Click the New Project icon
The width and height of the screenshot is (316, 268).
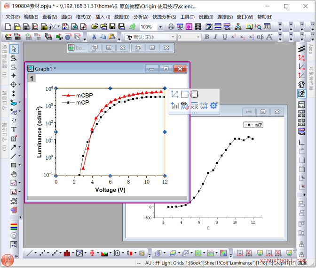[8, 27]
